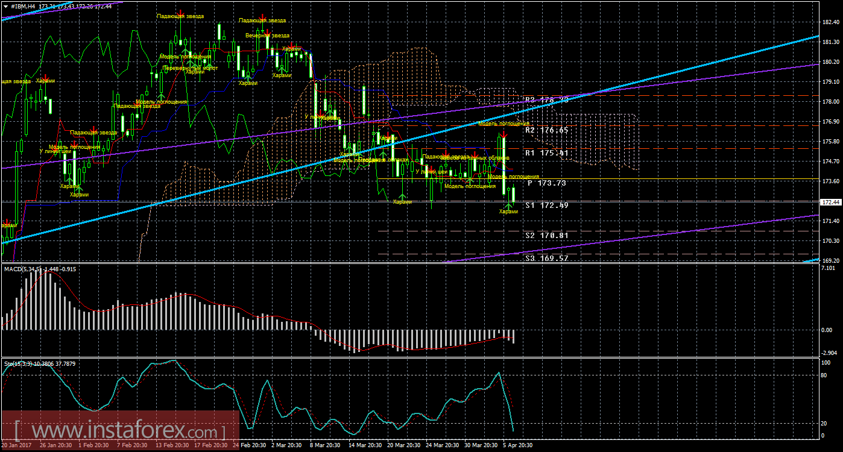Select the R2 176.65 resistance label
843x452 pixels.
click(546, 130)
